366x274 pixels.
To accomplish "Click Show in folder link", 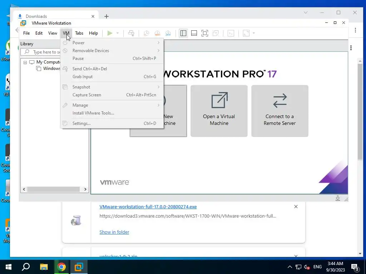I will click(114, 232).
